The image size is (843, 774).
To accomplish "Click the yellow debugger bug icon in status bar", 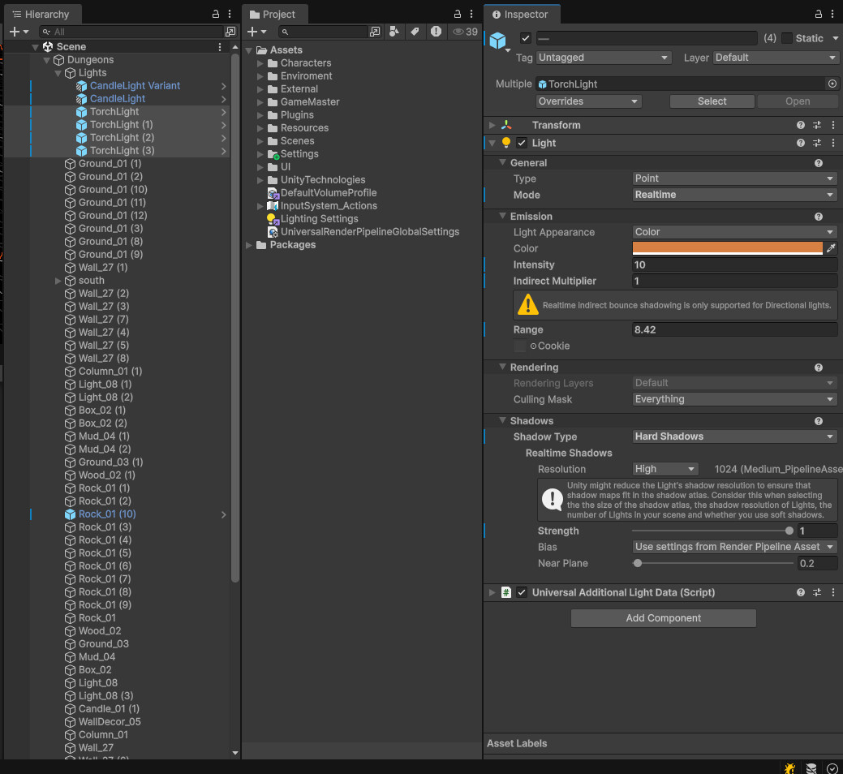I will click(x=789, y=768).
